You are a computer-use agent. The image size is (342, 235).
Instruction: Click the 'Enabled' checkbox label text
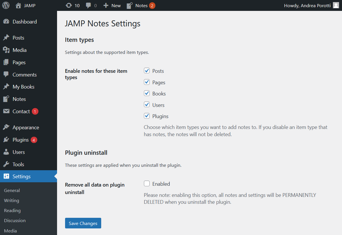pos(161,184)
